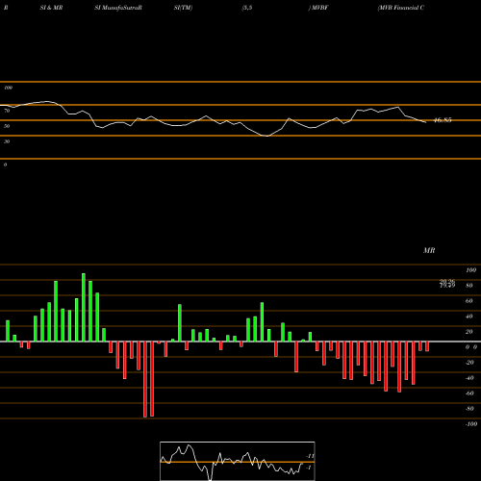Image resolution: width=481 pixels, height=481 pixels.
Task: Open the mini overview chart at the bottom
Action: 238,461
